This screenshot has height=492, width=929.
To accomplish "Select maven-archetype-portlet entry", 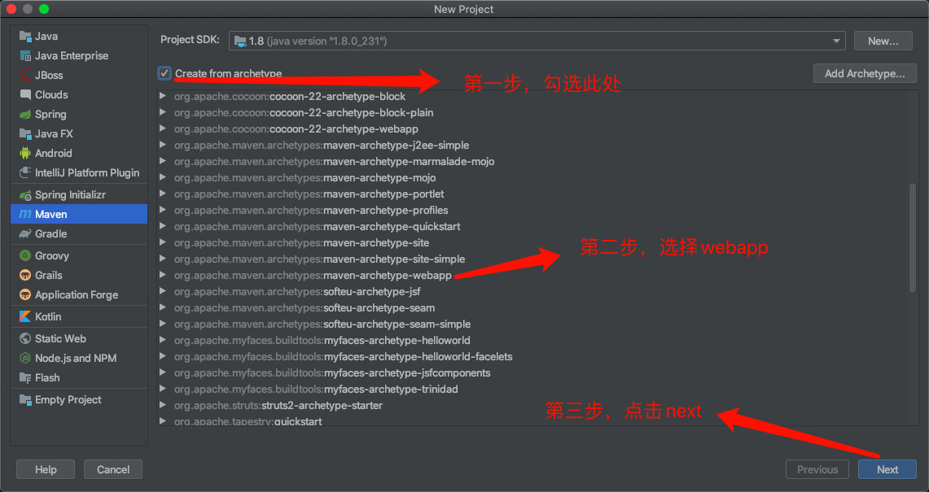I will (x=309, y=194).
